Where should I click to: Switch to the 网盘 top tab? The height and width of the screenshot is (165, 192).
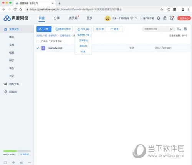42,18
